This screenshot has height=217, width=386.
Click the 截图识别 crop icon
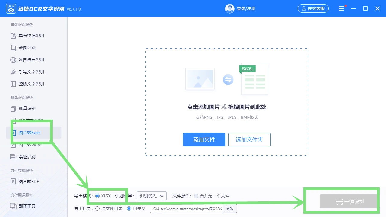[x=13, y=48]
